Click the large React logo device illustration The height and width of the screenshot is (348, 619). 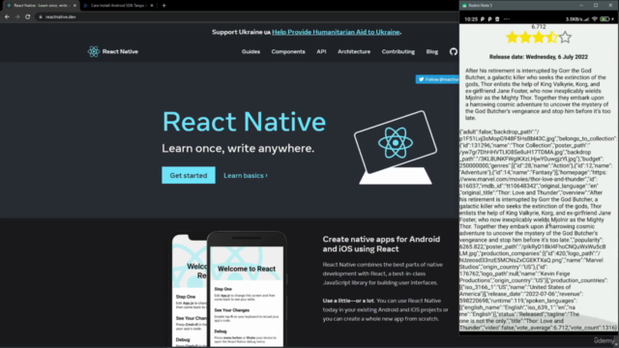pos(396,148)
